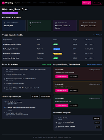The image size is (104, 140).
Task: Open View All Activity link
Action: (x=46, y=64)
